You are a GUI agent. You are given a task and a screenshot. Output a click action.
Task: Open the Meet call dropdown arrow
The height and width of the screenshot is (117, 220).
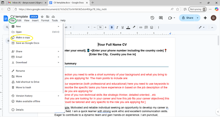pos(174,18)
